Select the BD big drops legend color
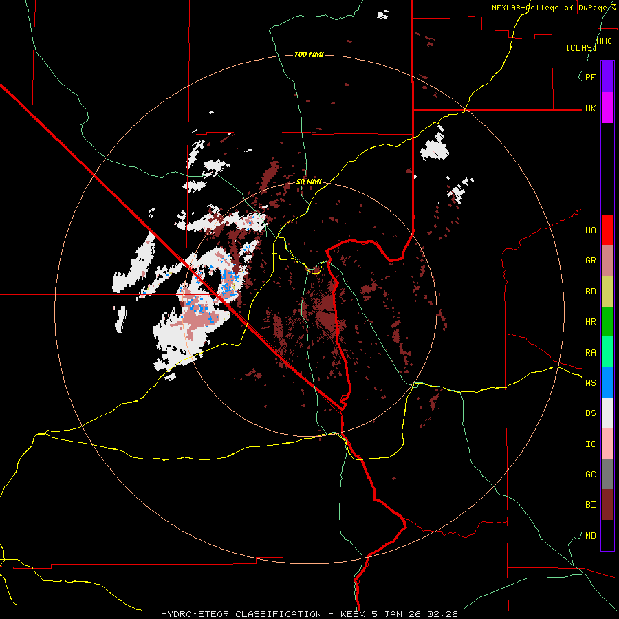 click(607, 291)
